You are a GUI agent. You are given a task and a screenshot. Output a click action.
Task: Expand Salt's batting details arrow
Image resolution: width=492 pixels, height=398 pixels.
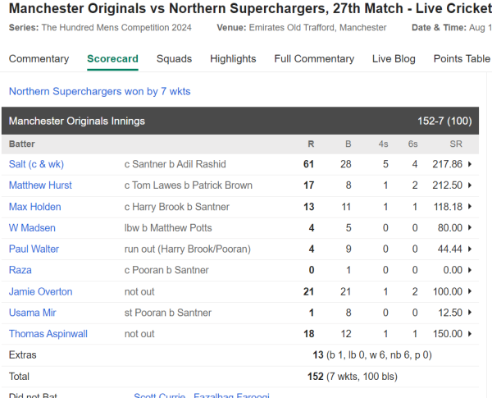[x=470, y=164]
